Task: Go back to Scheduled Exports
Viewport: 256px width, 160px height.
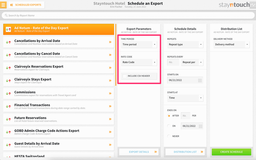Action: (26, 5)
